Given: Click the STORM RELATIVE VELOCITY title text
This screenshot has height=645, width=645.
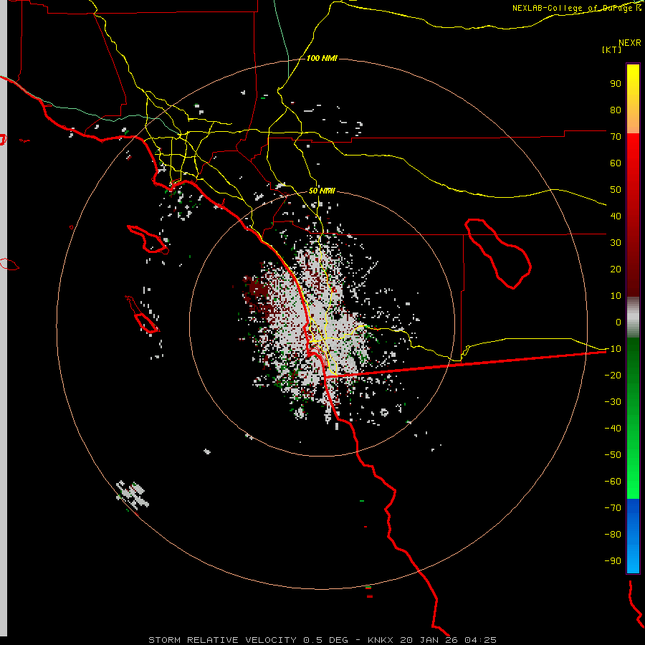Looking at the screenshot, I should (x=222, y=640).
